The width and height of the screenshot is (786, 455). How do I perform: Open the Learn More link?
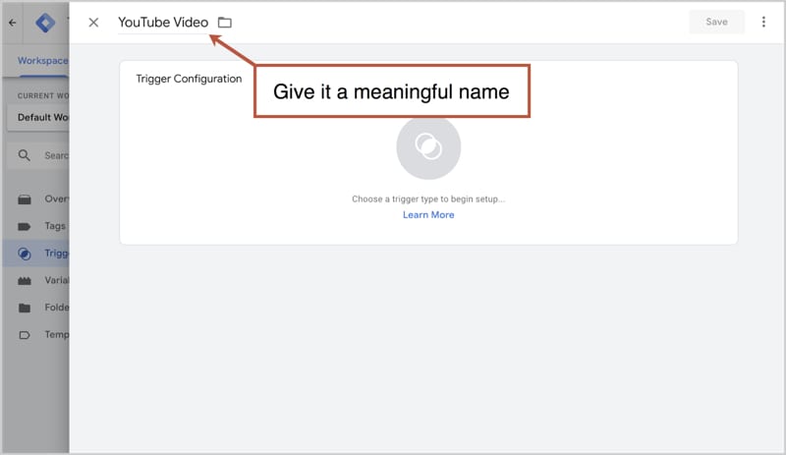coord(428,214)
